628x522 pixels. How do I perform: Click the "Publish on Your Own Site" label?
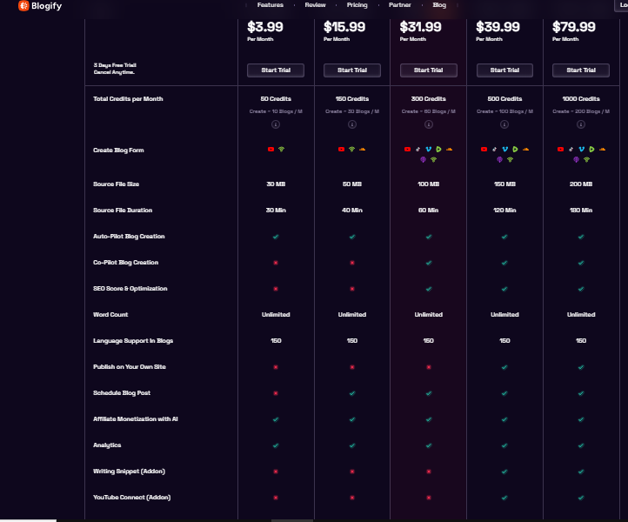click(x=130, y=366)
